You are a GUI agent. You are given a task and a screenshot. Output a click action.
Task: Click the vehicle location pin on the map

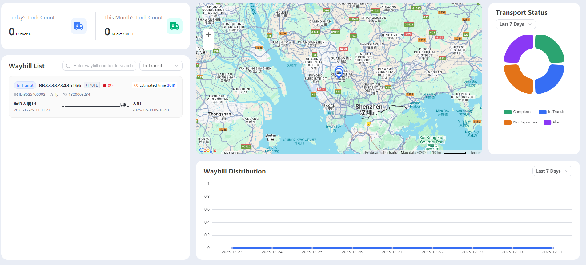(339, 72)
